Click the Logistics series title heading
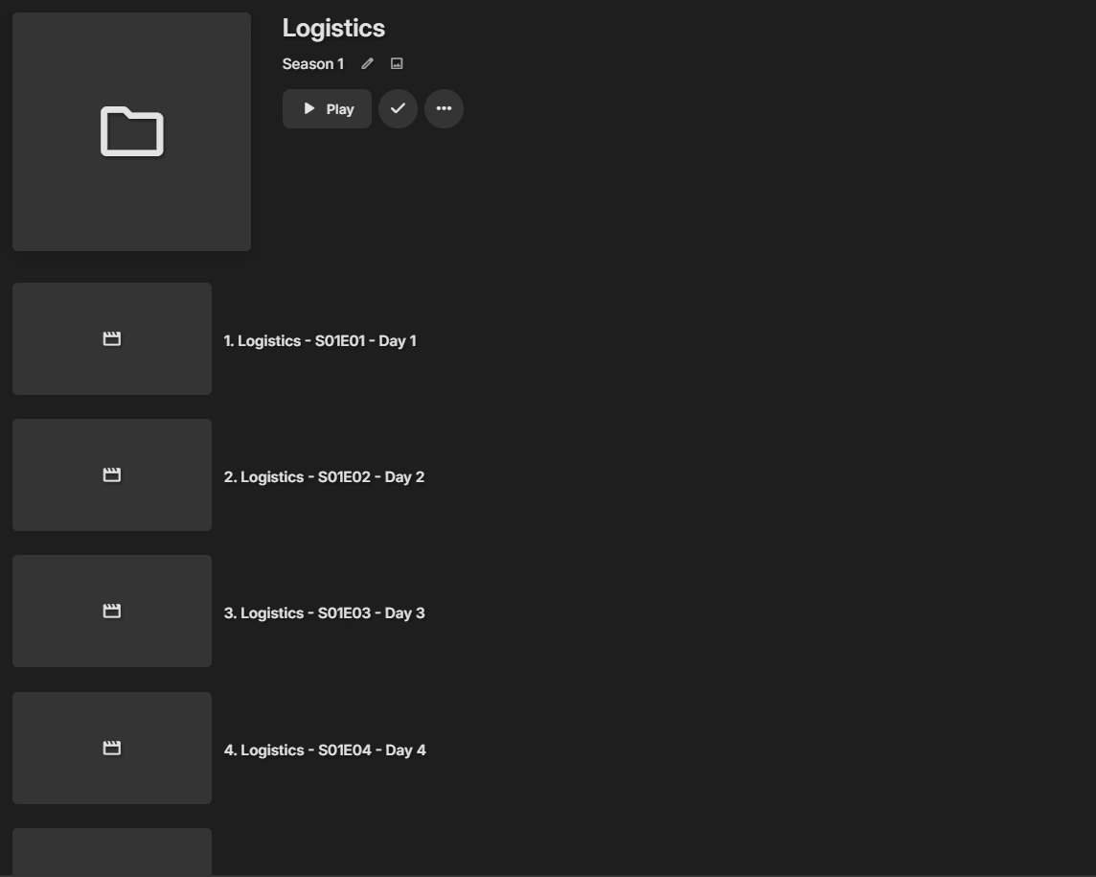This screenshot has width=1096, height=877. coord(333,28)
